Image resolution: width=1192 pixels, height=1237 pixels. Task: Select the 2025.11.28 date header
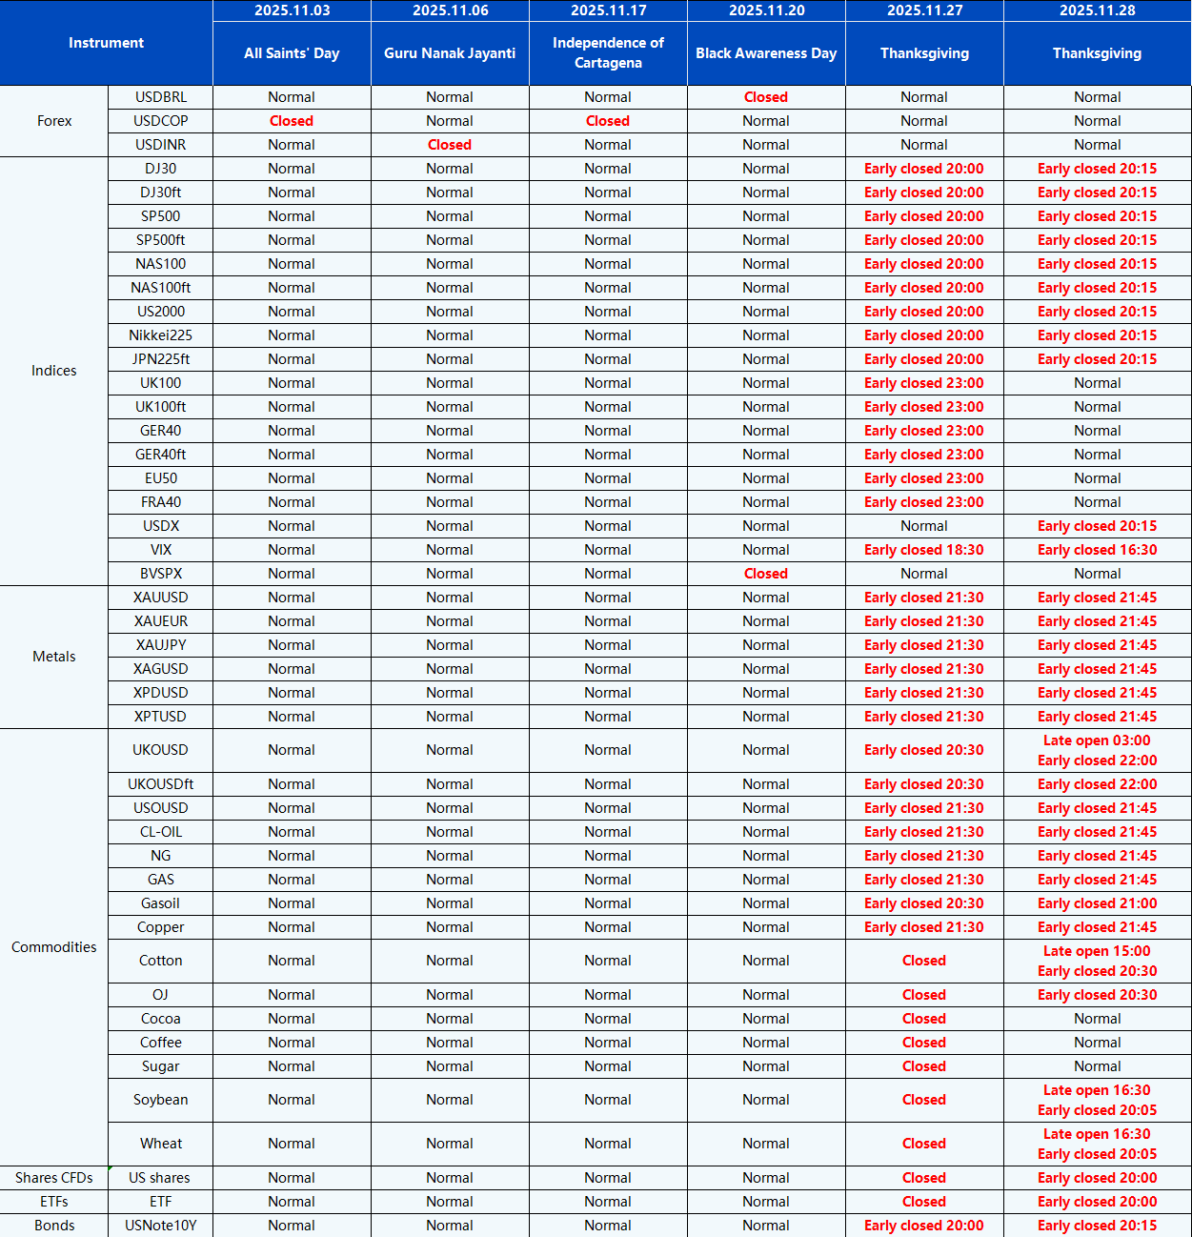tap(1097, 10)
